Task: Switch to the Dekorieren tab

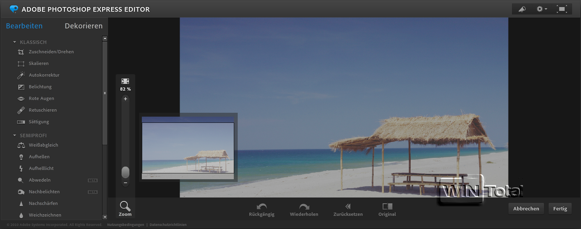Action: tap(83, 26)
